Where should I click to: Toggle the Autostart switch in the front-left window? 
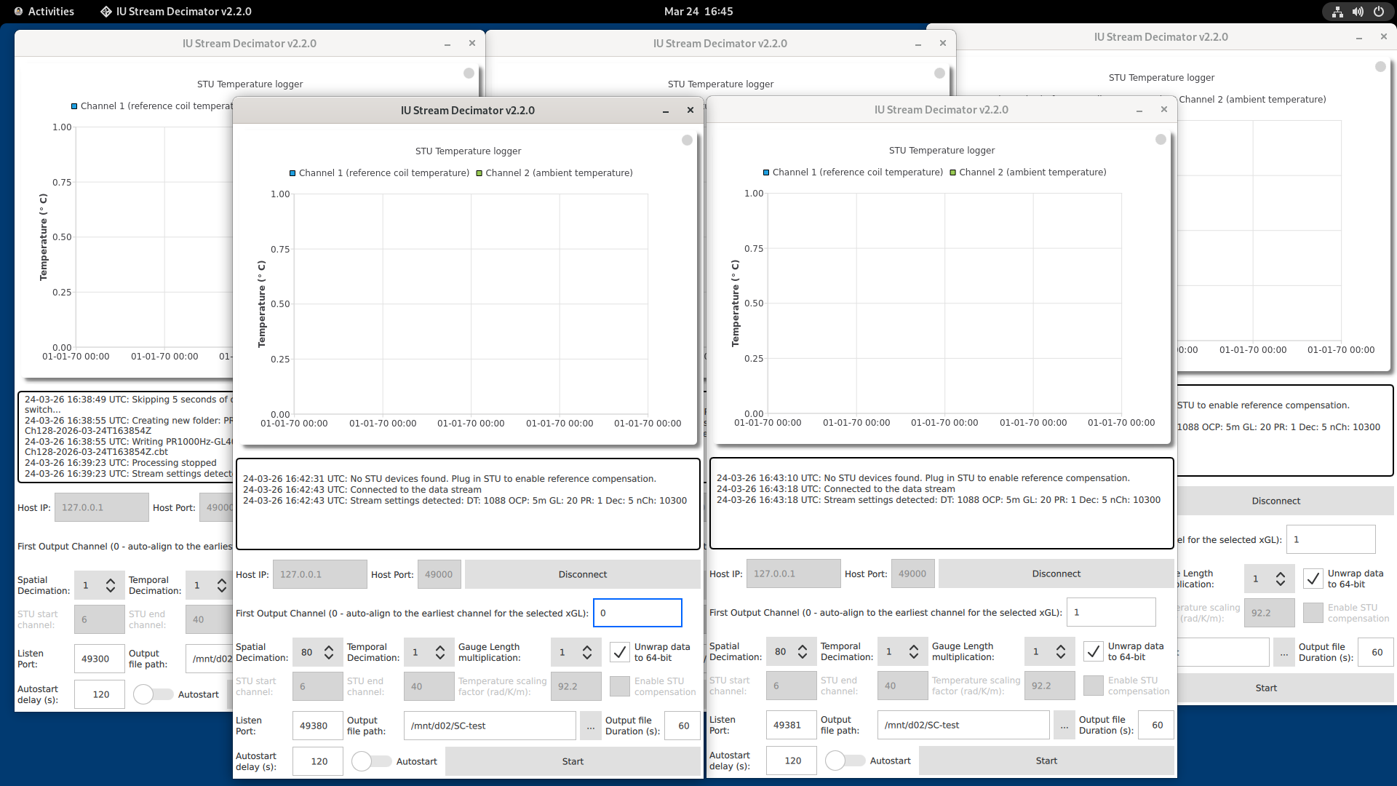371,761
